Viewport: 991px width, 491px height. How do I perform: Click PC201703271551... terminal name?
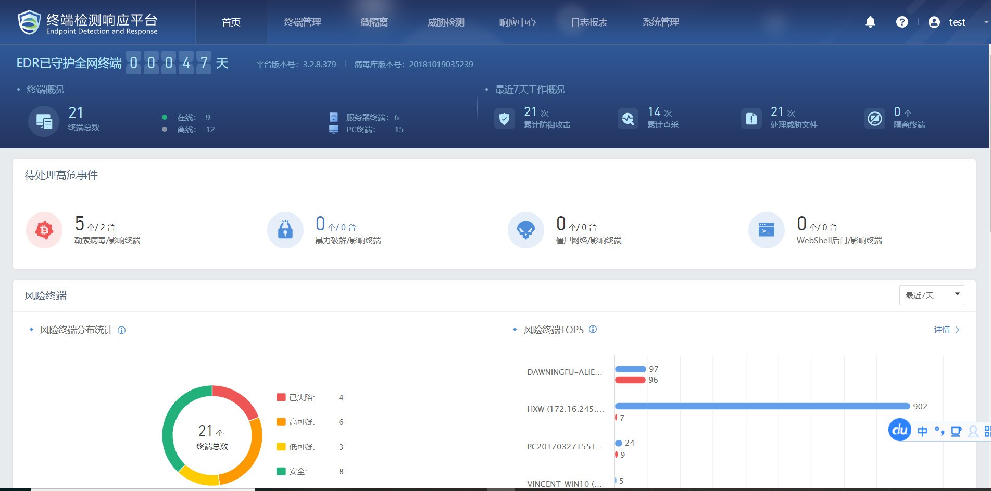coord(566,447)
